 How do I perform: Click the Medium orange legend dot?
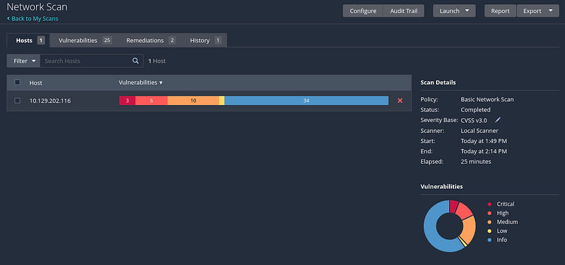pyautogui.click(x=489, y=222)
